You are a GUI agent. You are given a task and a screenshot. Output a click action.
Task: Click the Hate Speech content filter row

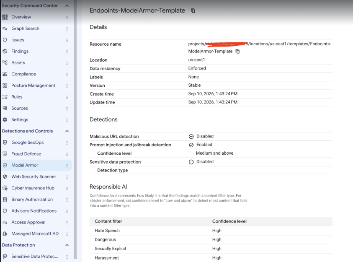211,231
